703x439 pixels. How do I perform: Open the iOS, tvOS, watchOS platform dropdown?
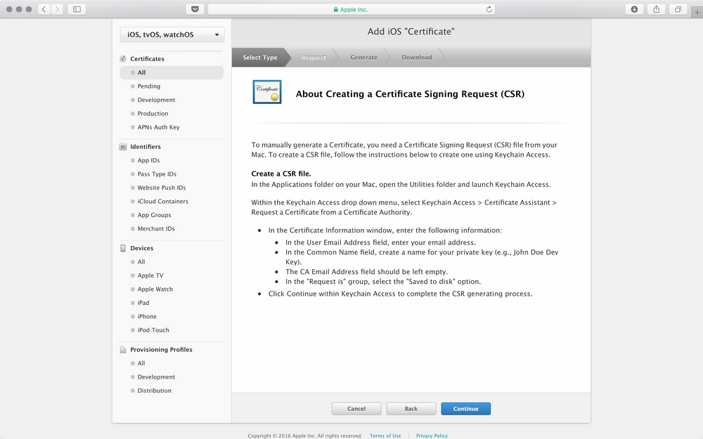point(172,34)
